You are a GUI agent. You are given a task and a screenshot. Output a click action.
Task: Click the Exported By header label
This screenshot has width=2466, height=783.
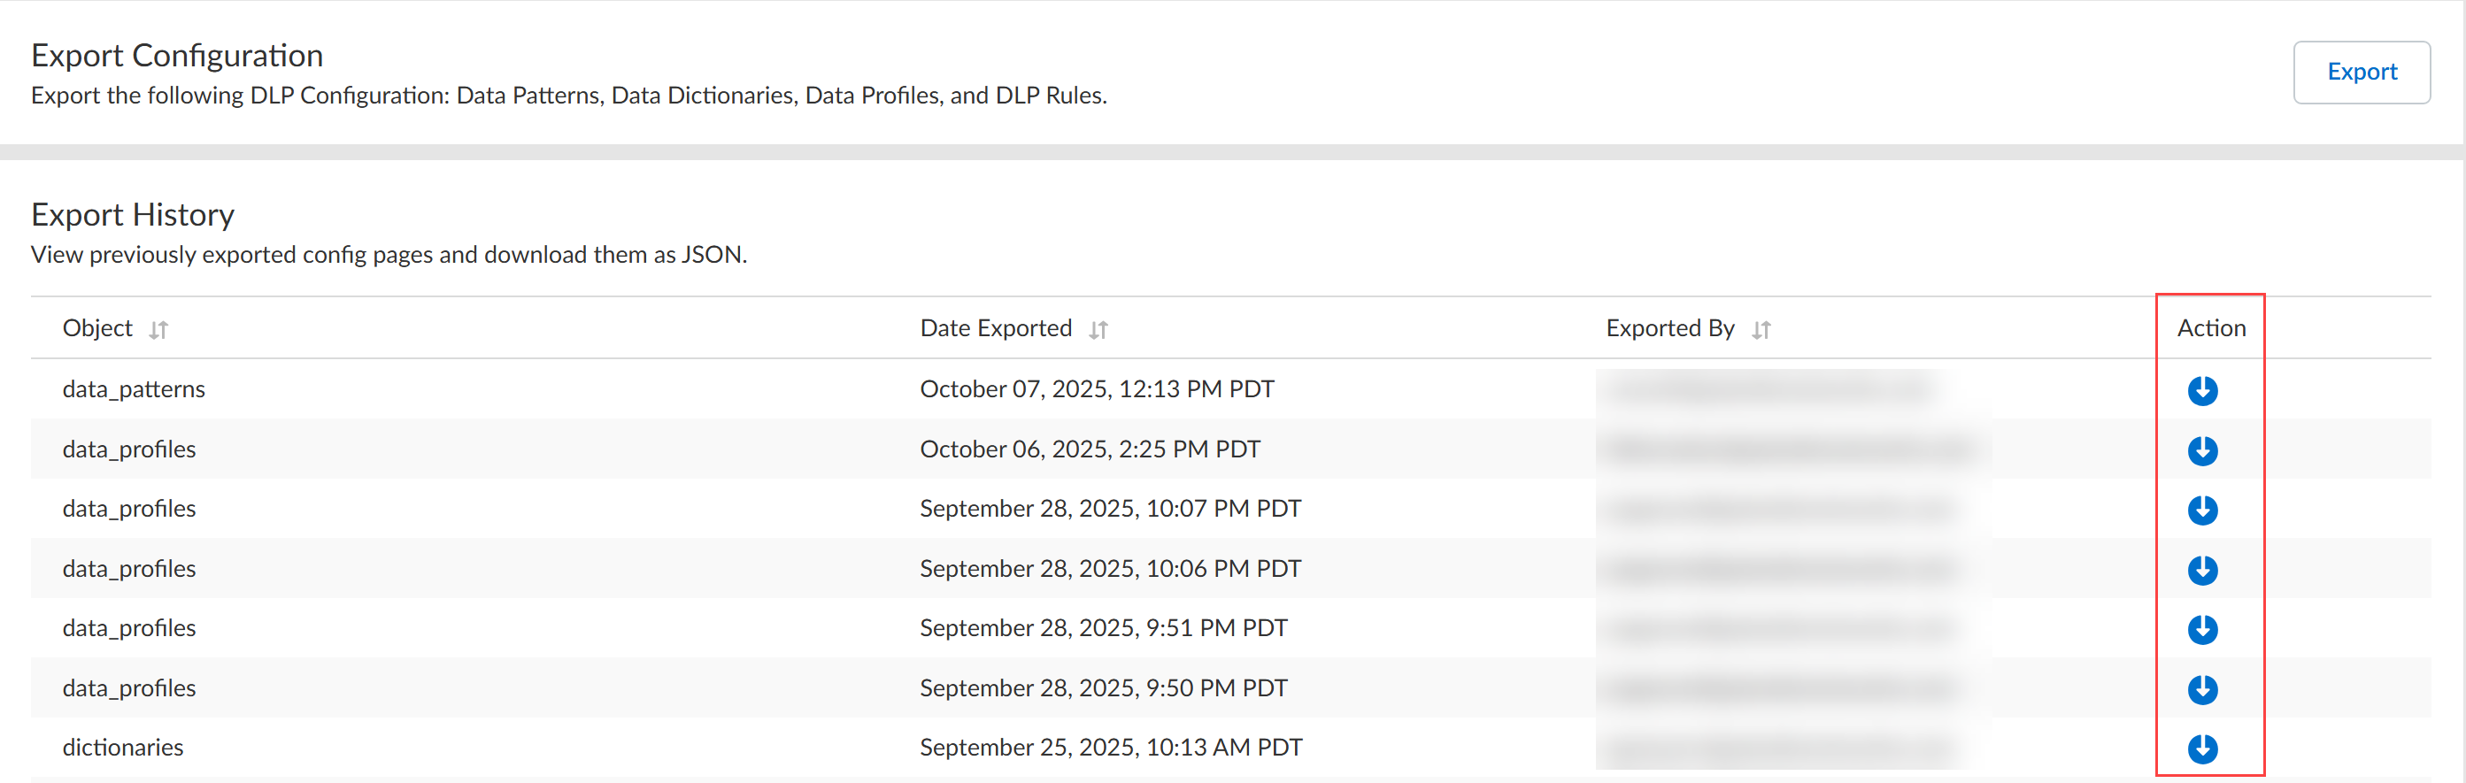(x=1669, y=328)
